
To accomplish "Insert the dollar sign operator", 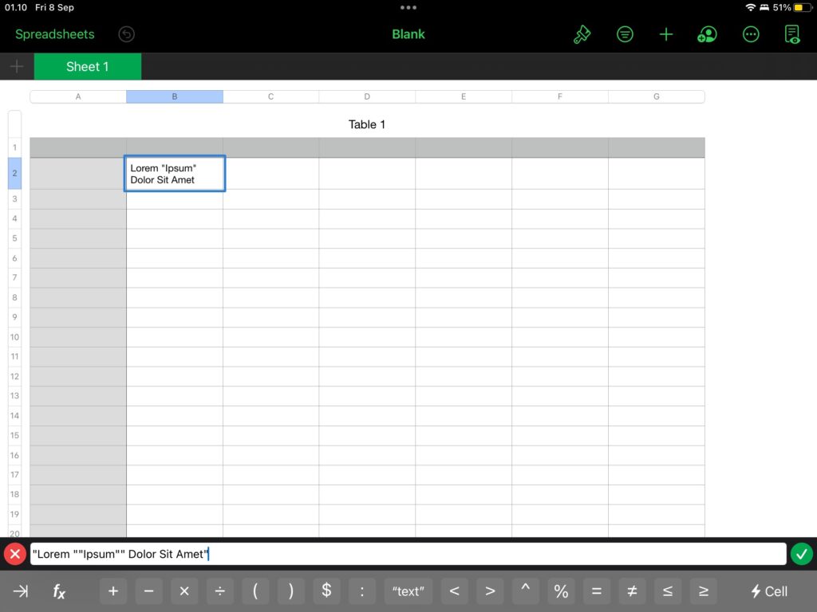I will point(326,591).
